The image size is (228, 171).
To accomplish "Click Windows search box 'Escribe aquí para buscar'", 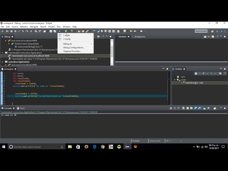I will [37, 147].
